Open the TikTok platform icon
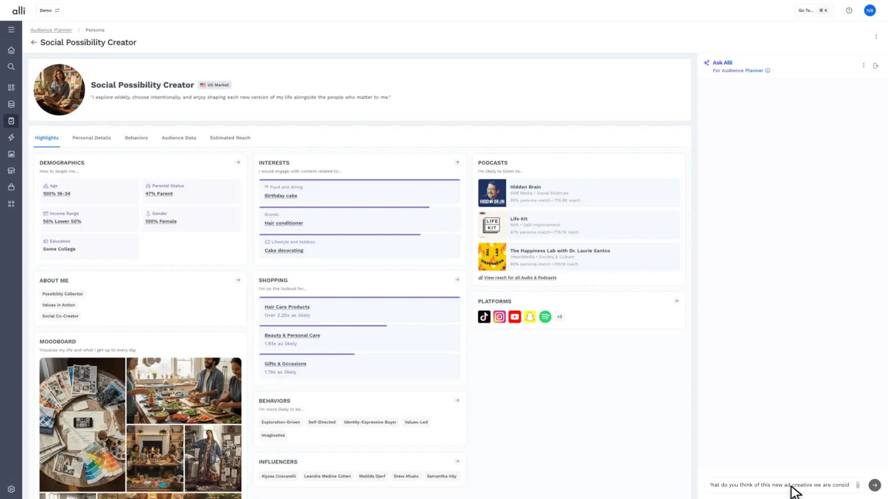 [x=484, y=316]
